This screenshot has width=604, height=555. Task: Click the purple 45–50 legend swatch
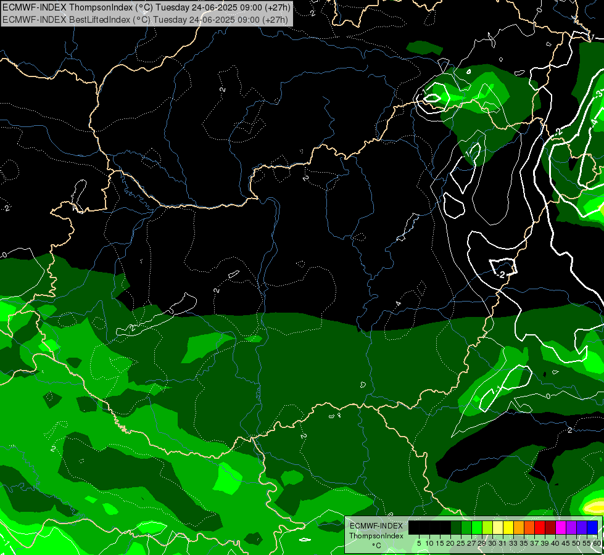click(571, 527)
